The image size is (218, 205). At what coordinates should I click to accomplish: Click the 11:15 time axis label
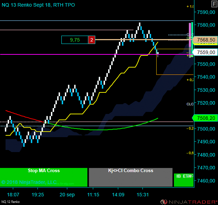click(x=93, y=195)
